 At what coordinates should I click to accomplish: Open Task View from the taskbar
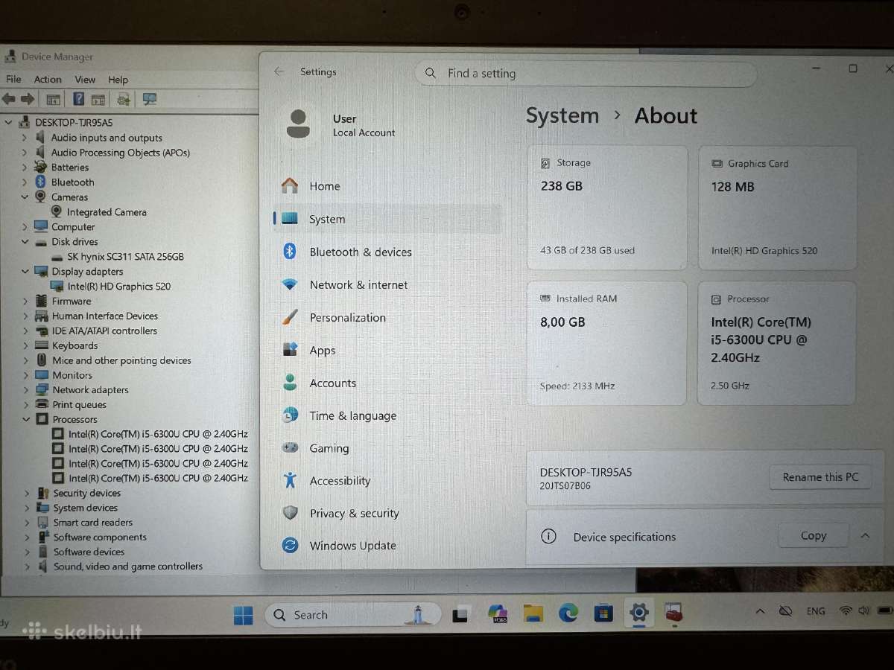coord(461,614)
